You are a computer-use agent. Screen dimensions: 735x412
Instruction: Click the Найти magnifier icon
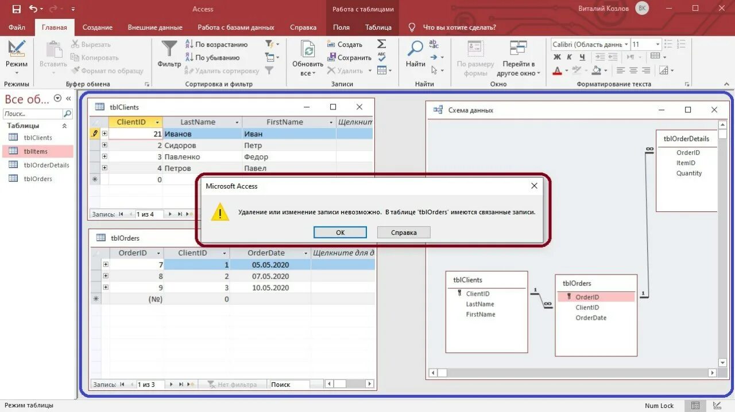415,49
